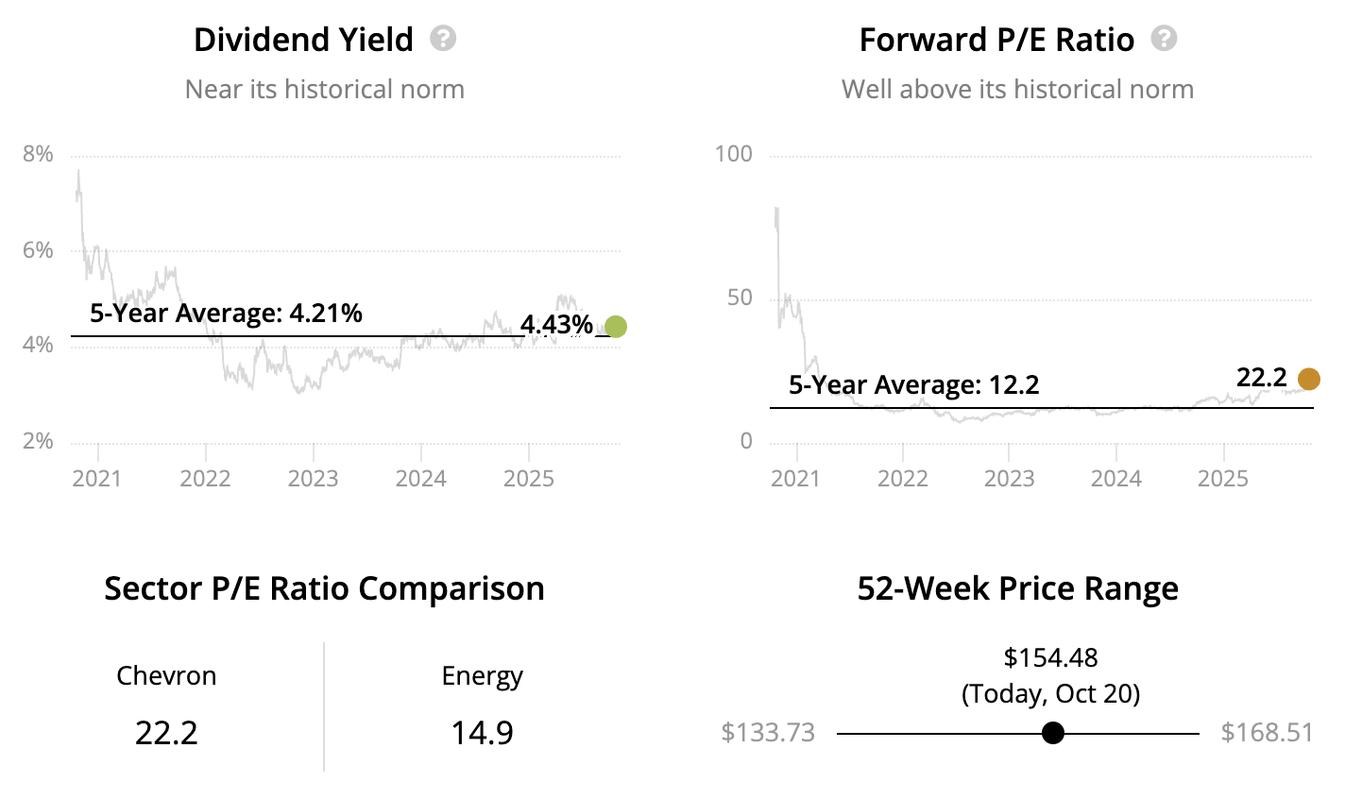Click the $168.51 52-week high price

point(1267,733)
